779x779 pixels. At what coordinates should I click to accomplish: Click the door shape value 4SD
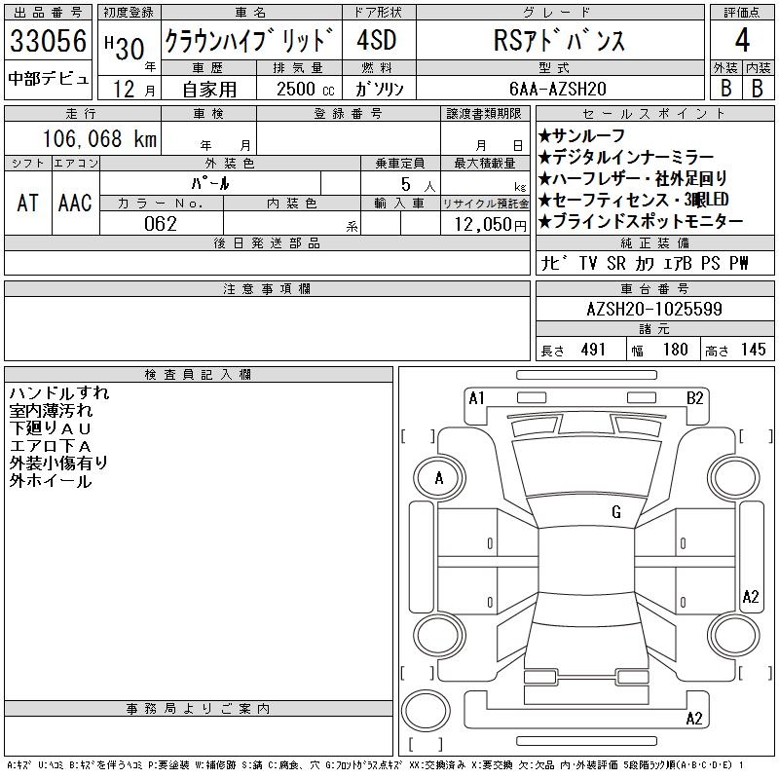377,40
